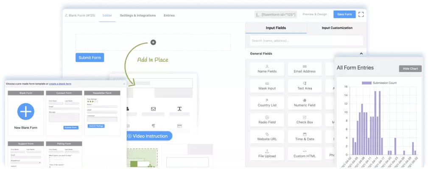
Task: Add the Numeric Field element
Action: point(305,103)
